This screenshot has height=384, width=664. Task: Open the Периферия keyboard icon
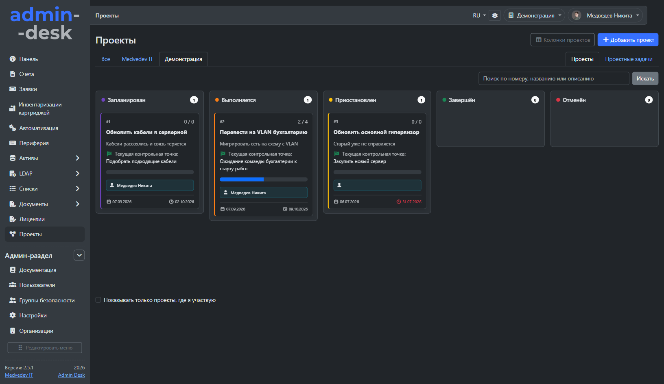coord(13,143)
